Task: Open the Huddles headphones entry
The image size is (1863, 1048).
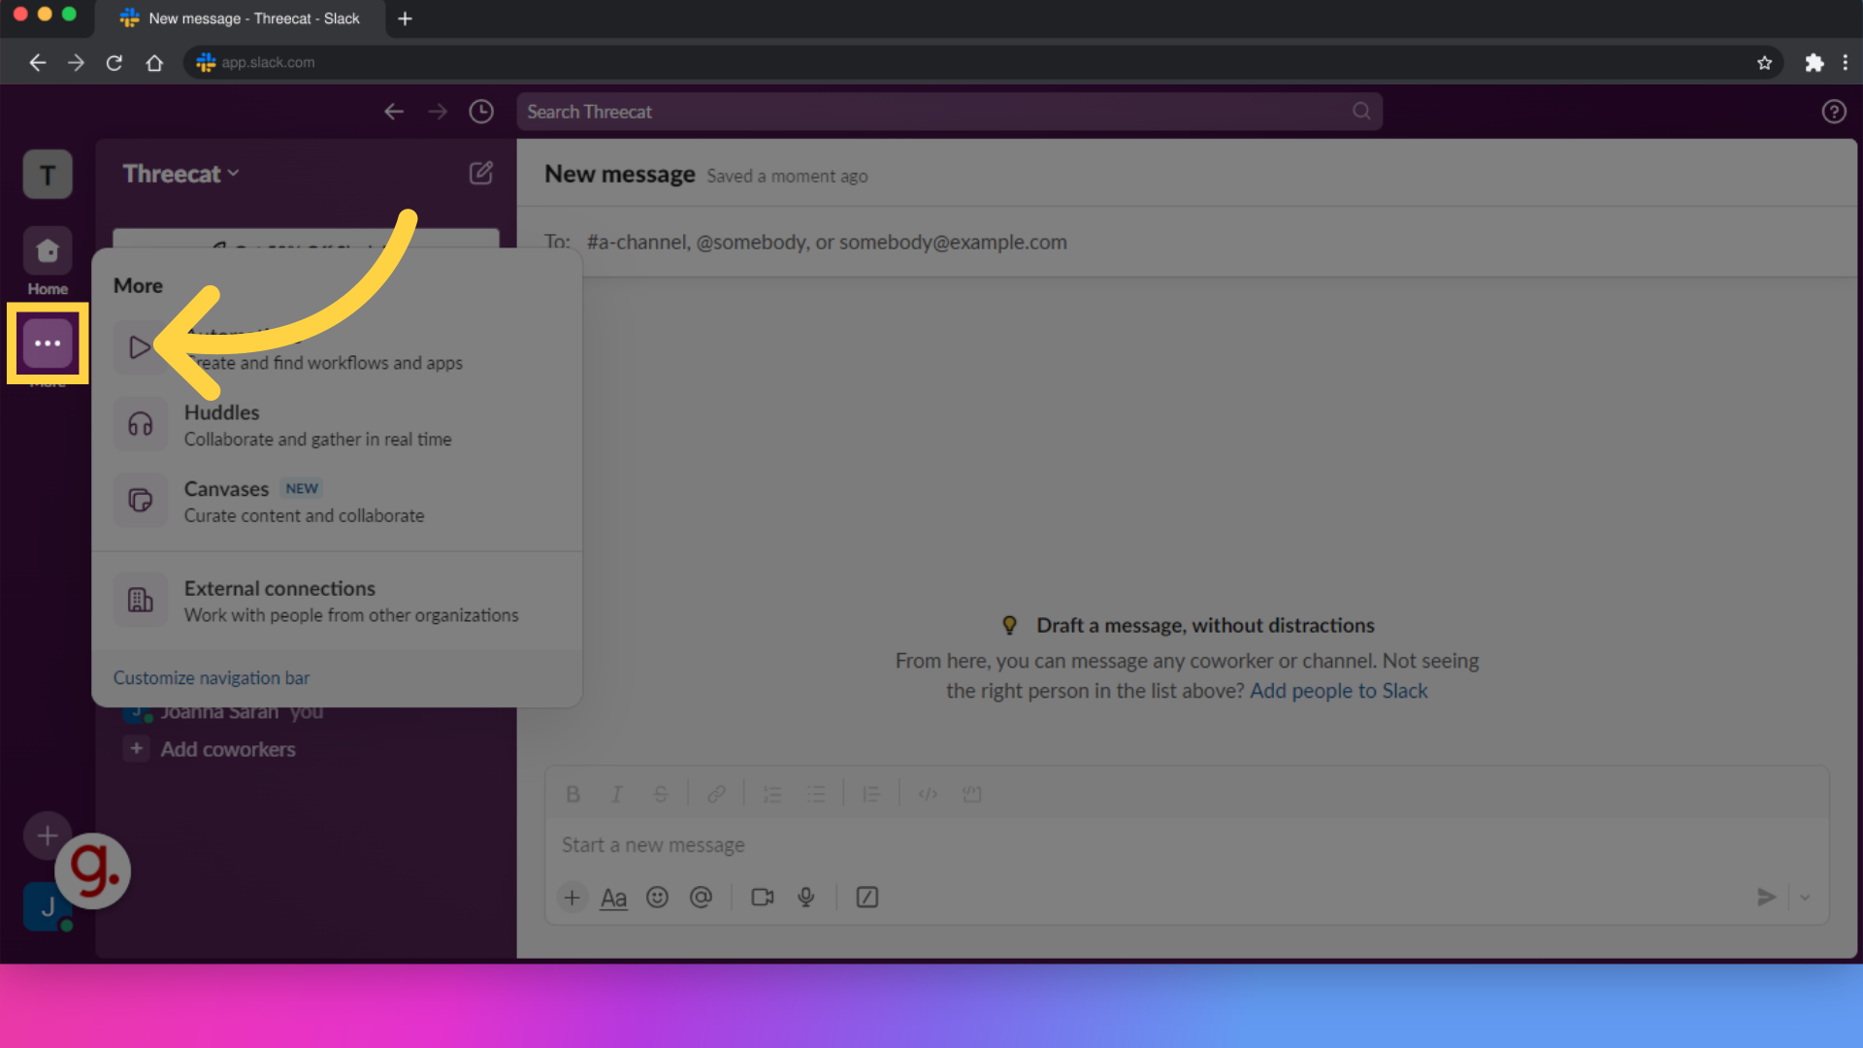Action: tap(337, 425)
